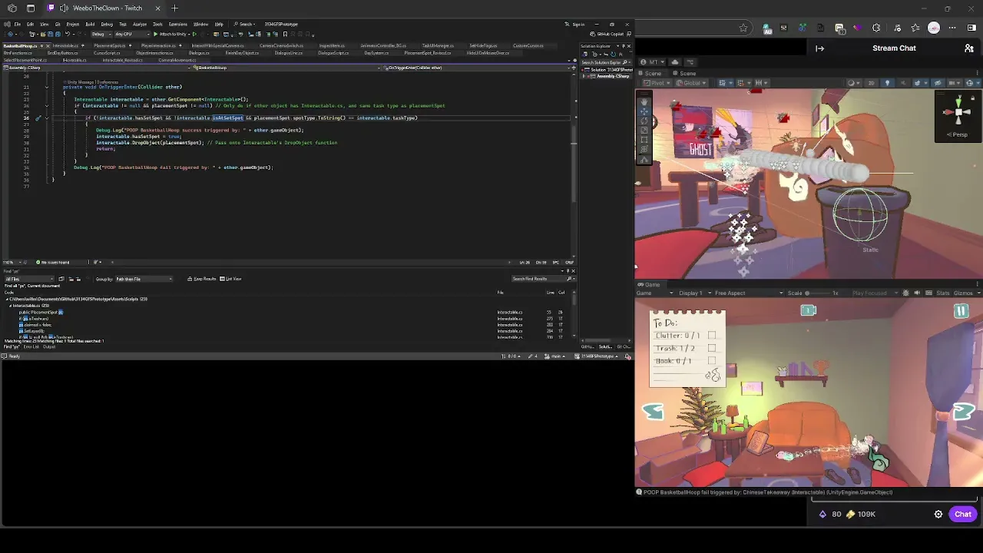Open Group by Path then File dropdown
The image size is (983, 553).
[x=144, y=279]
